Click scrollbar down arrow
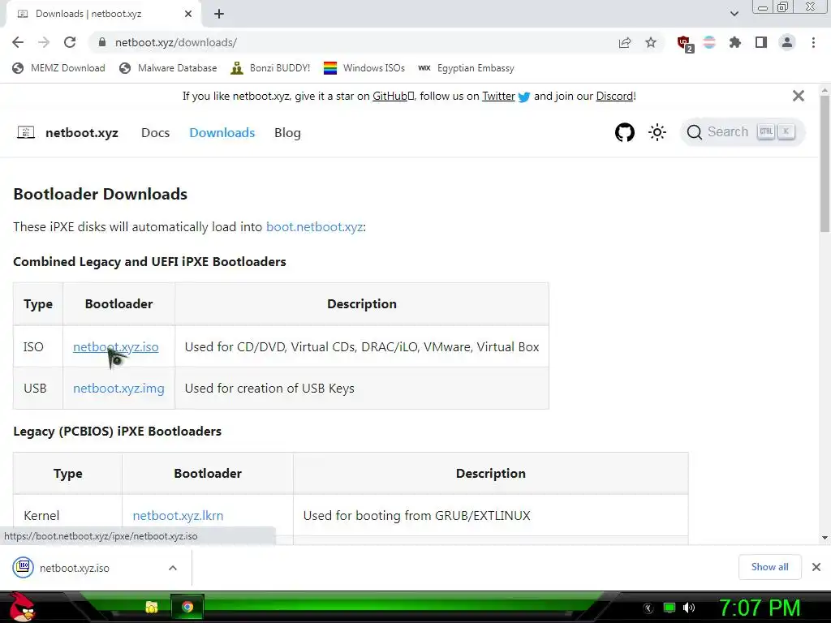The image size is (831, 623). point(825,538)
